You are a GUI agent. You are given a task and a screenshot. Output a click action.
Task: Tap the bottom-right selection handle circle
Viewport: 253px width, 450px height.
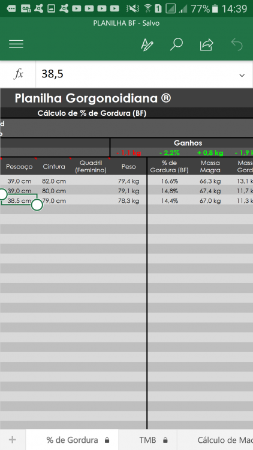(37, 205)
